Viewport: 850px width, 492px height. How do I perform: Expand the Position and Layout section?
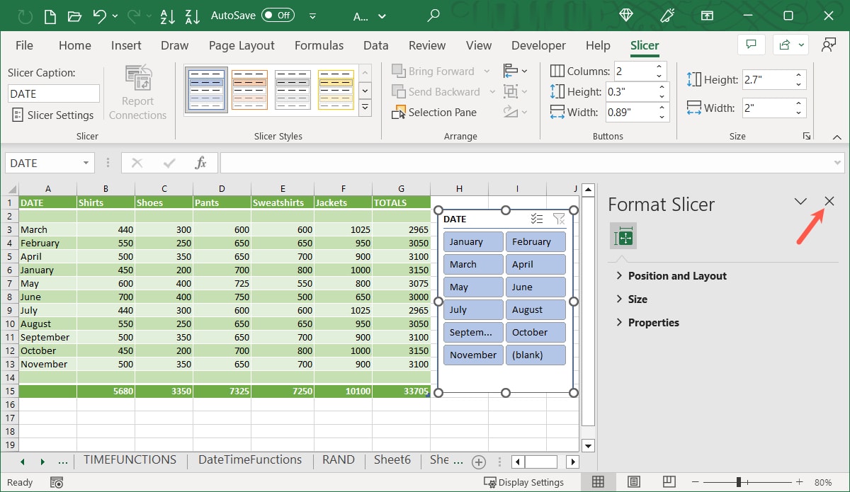pyautogui.click(x=676, y=276)
